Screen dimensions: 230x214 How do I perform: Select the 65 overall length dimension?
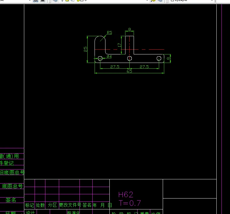pos(129,71)
